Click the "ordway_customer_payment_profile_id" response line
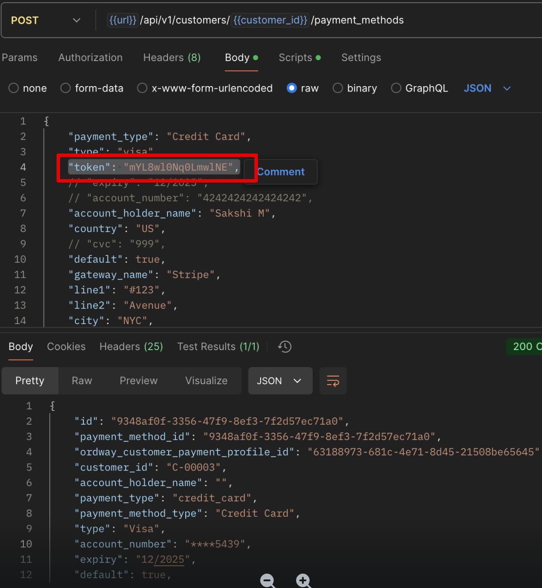The height and width of the screenshot is (588, 542). [307, 452]
